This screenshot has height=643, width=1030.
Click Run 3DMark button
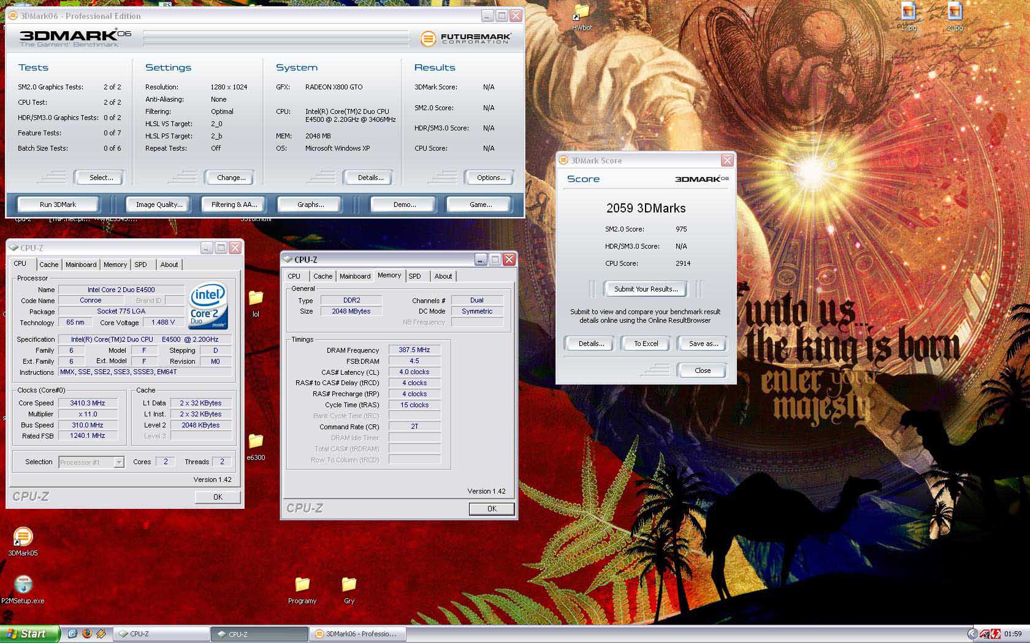point(58,205)
